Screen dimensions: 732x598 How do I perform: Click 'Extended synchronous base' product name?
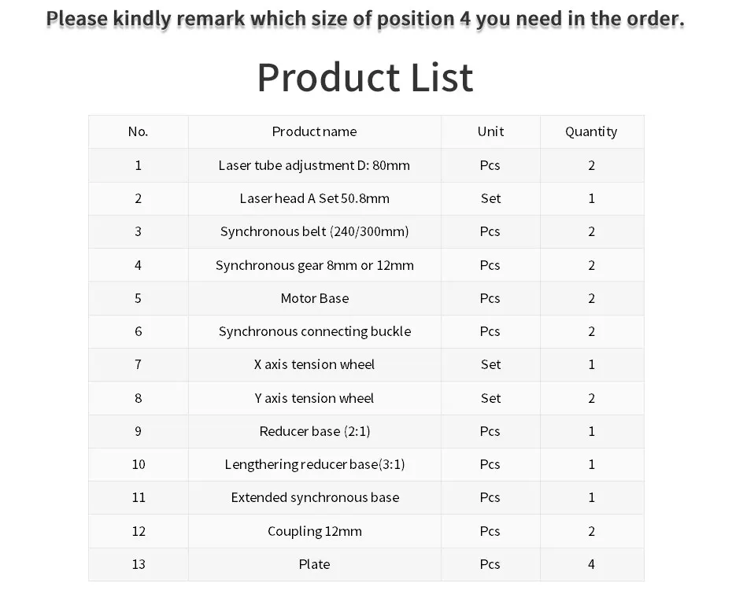tap(314, 497)
